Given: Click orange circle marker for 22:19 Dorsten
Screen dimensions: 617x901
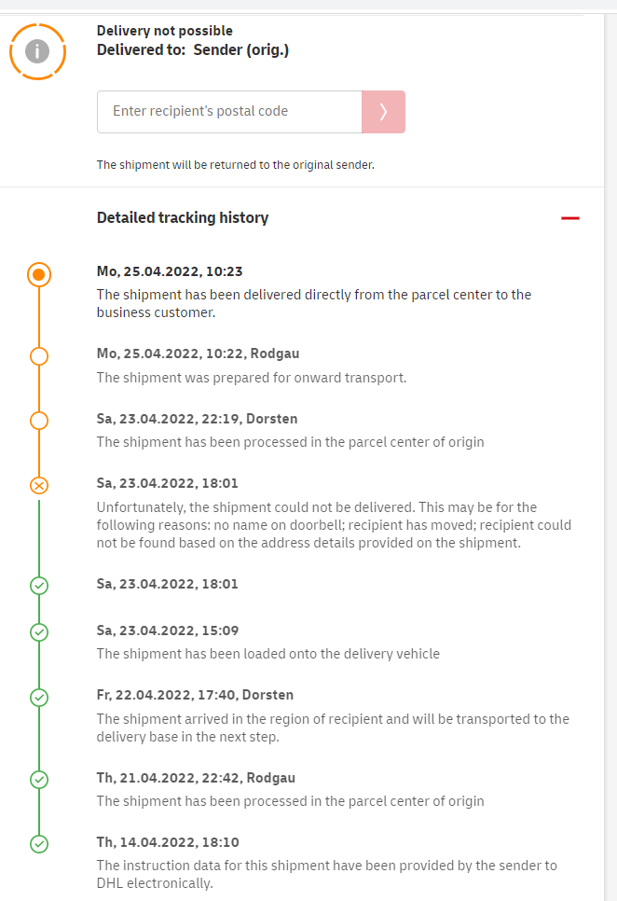Looking at the screenshot, I should pyautogui.click(x=39, y=421).
